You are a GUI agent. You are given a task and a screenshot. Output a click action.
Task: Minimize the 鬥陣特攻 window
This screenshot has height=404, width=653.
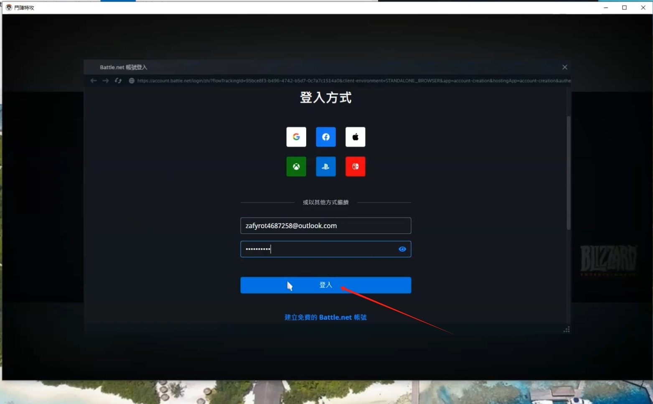(606, 8)
